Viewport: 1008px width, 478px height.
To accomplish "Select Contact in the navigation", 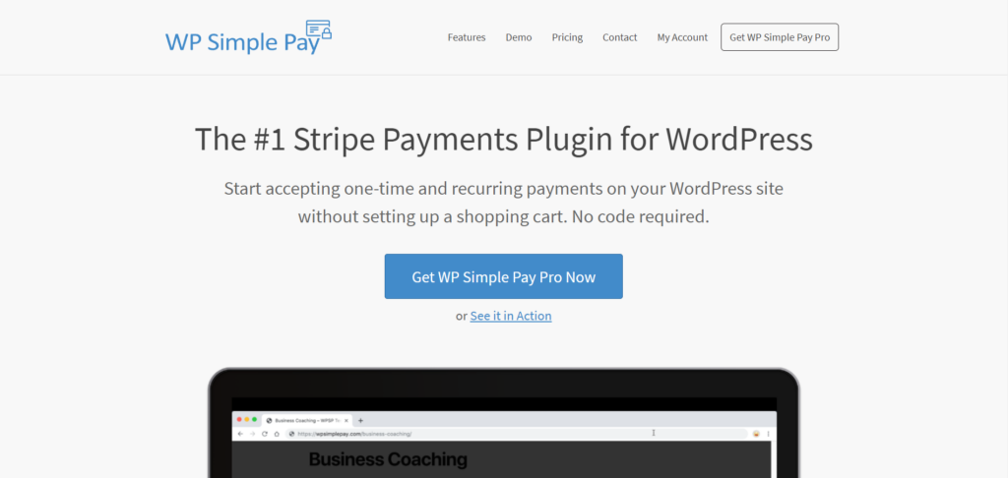I will point(620,37).
